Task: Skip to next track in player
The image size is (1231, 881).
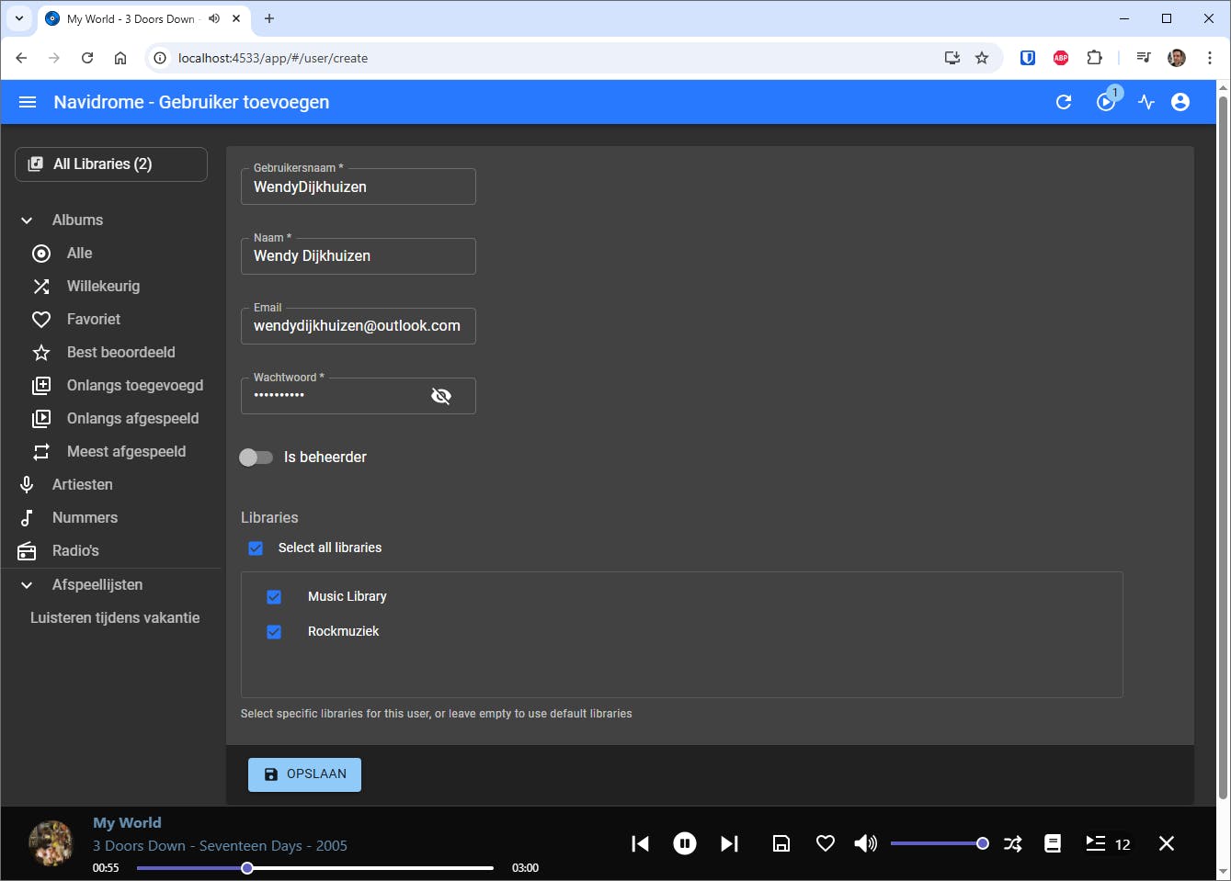Action: click(x=729, y=843)
